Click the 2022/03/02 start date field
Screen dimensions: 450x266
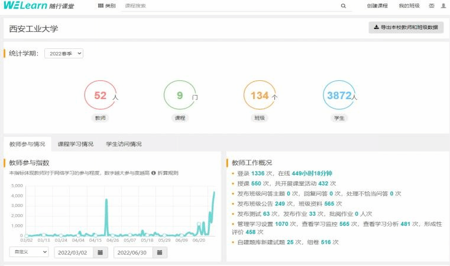point(73,252)
